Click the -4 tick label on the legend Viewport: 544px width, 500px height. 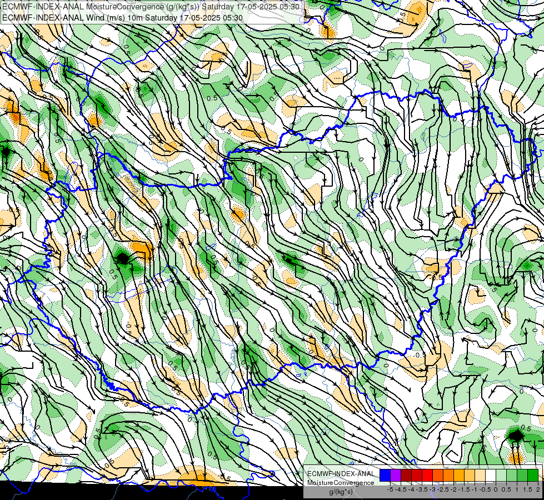click(x=411, y=489)
